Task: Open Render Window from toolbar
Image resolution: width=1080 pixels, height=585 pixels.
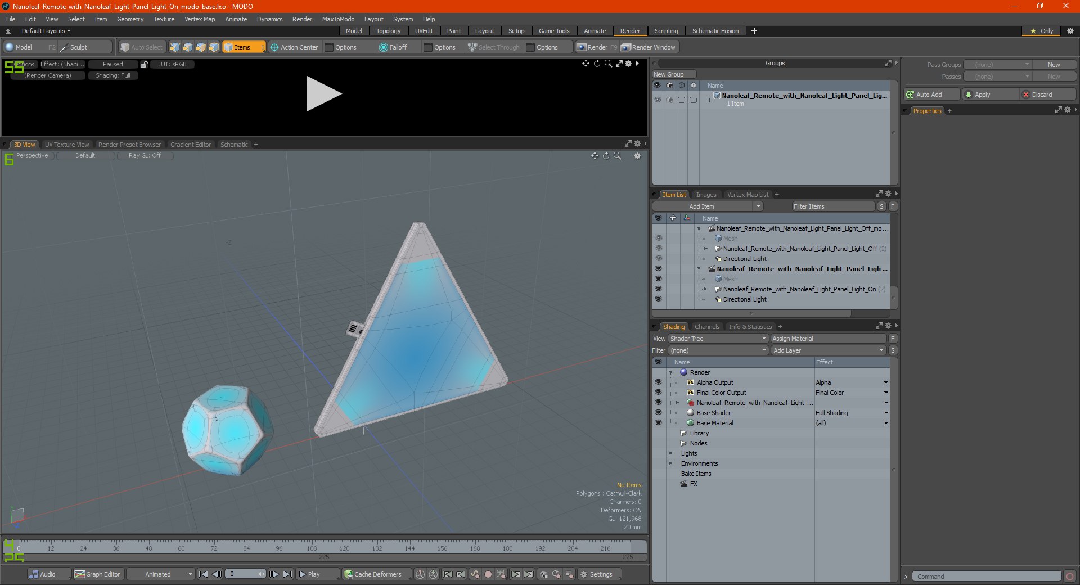Action: pyautogui.click(x=649, y=47)
